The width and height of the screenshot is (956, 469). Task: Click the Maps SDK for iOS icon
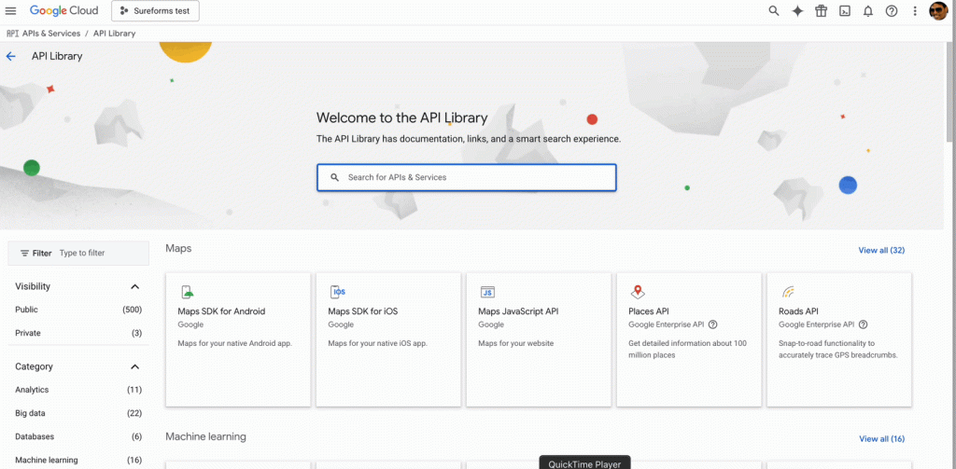[x=337, y=292]
